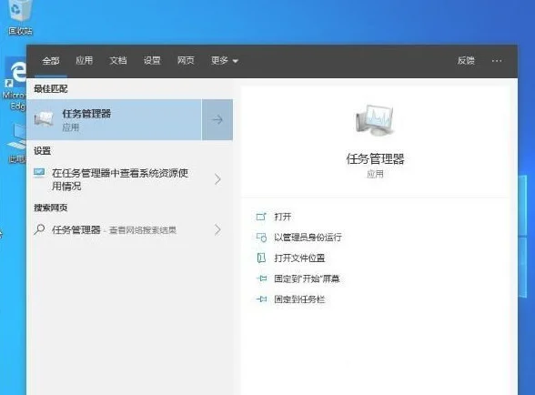This screenshot has width=535, height=395.
Task: Click the open icon next to 打开
Action: [x=261, y=217]
